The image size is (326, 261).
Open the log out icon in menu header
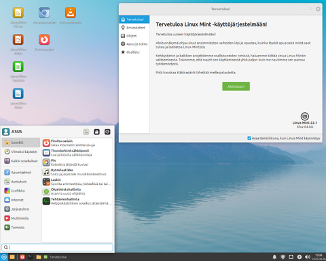(107, 132)
